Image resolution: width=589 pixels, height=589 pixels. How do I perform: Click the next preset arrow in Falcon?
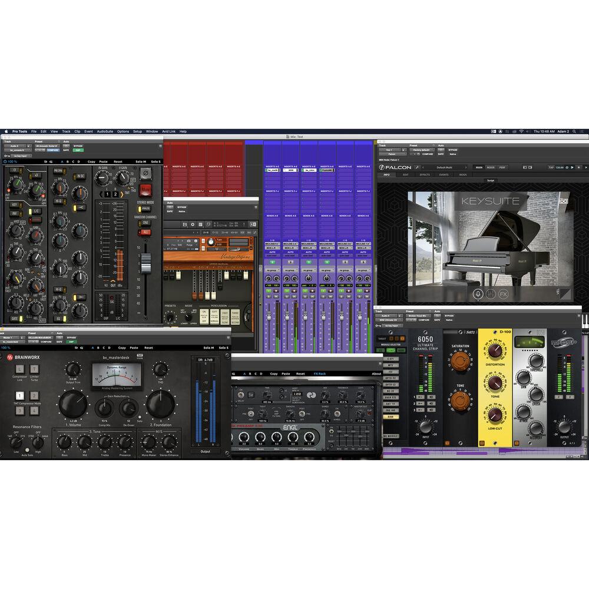[x=466, y=167]
